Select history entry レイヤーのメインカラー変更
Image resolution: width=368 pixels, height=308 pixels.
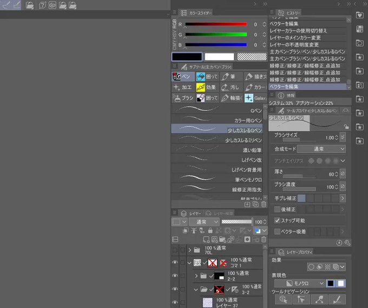(308, 37)
